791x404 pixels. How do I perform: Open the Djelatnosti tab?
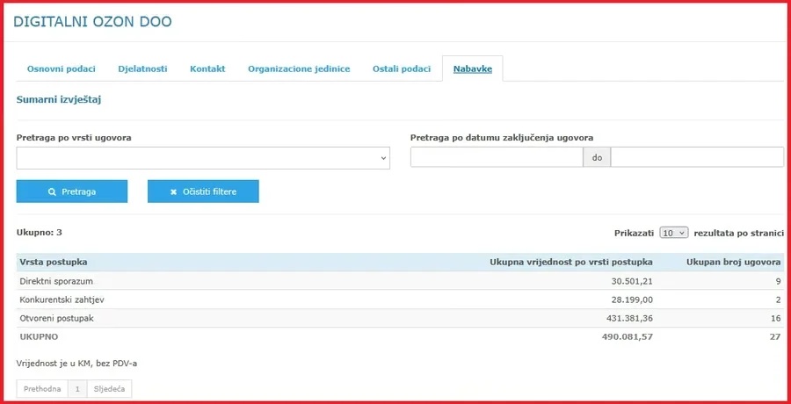(142, 69)
